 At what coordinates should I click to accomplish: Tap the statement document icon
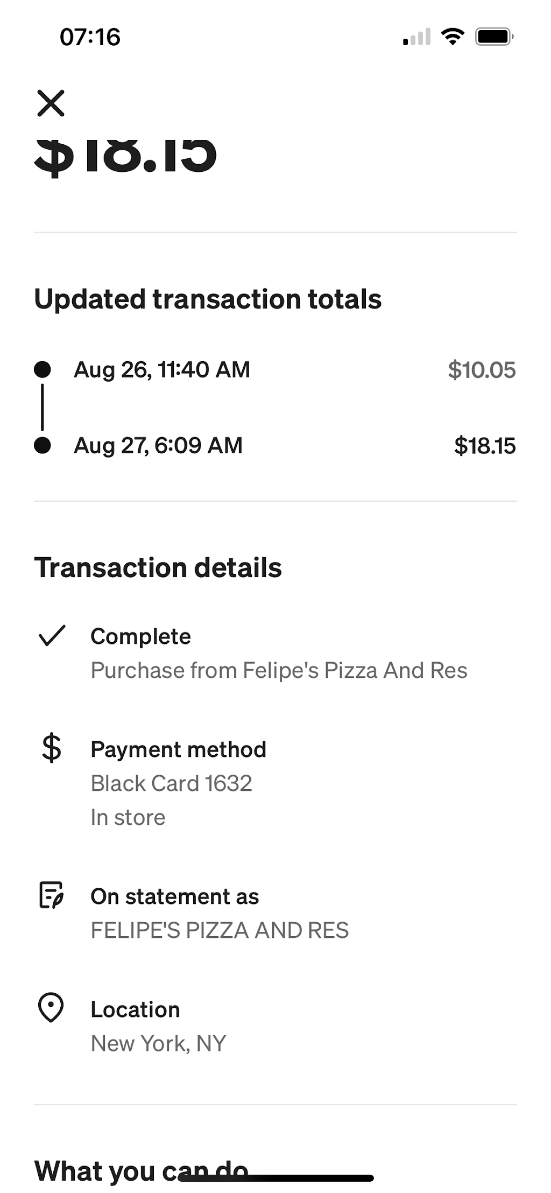point(52,895)
